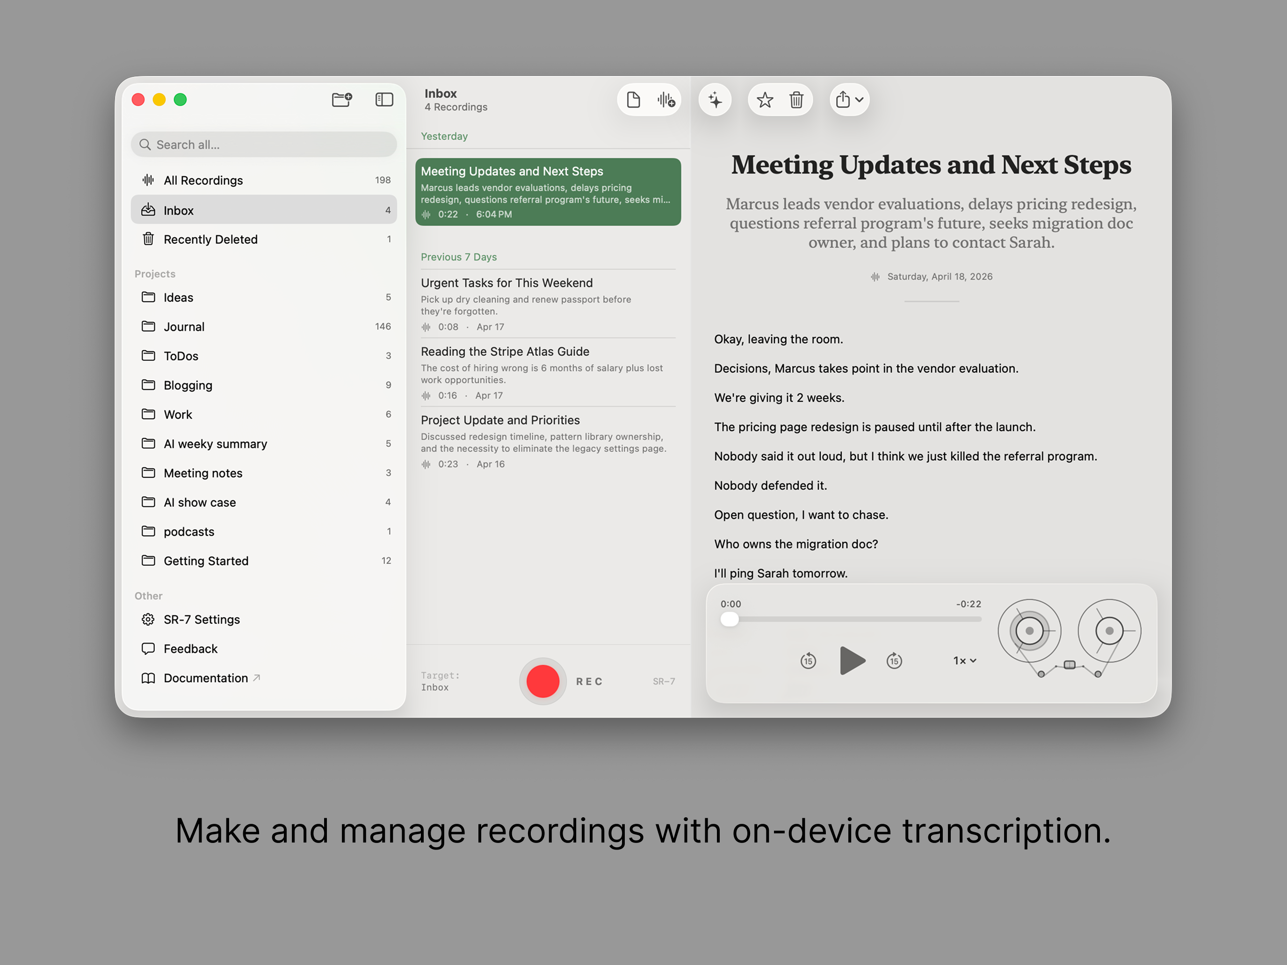Create a new project folder
The image size is (1287, 965).
point(341,100)
